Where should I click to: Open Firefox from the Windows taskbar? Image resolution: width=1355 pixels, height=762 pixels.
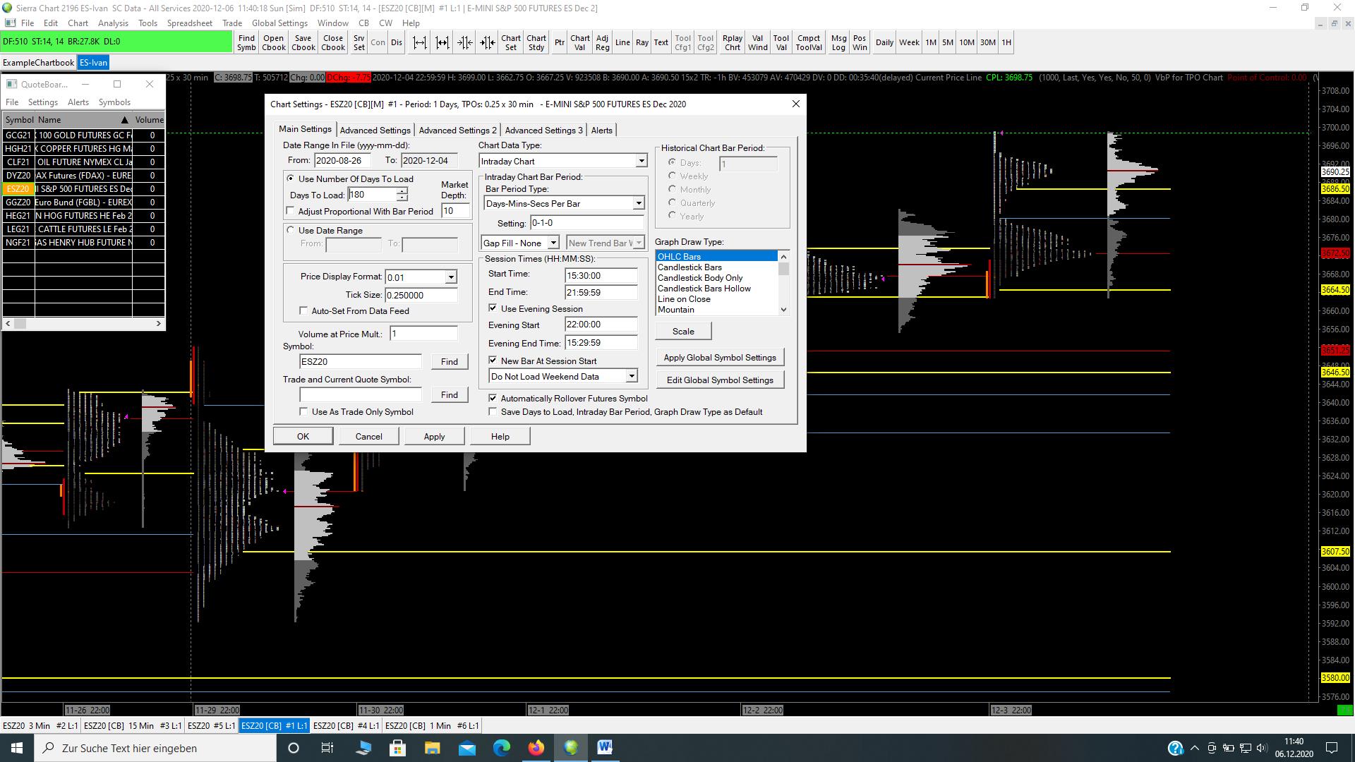click(x=536, y=748)
